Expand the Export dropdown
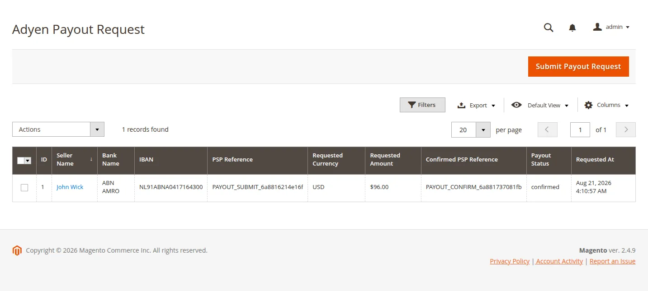Screen dimensions: 648x291 [476, 105]
